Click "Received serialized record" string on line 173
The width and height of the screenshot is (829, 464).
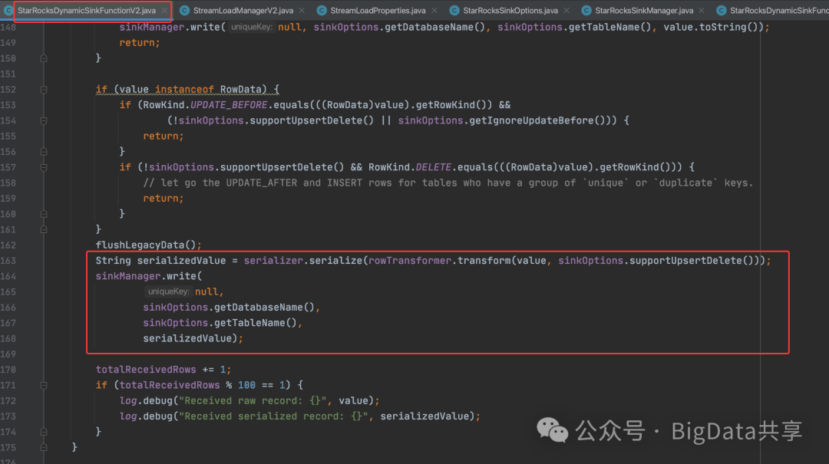(x=274, y=416)
